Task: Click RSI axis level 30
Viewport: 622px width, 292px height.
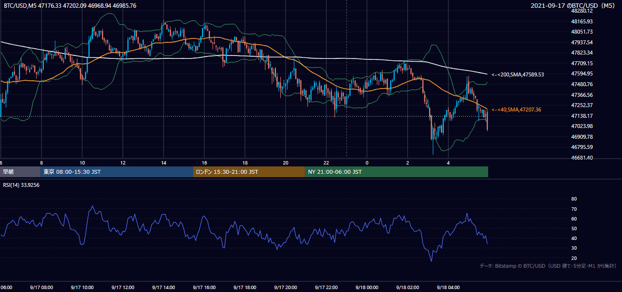Action: 574,248
